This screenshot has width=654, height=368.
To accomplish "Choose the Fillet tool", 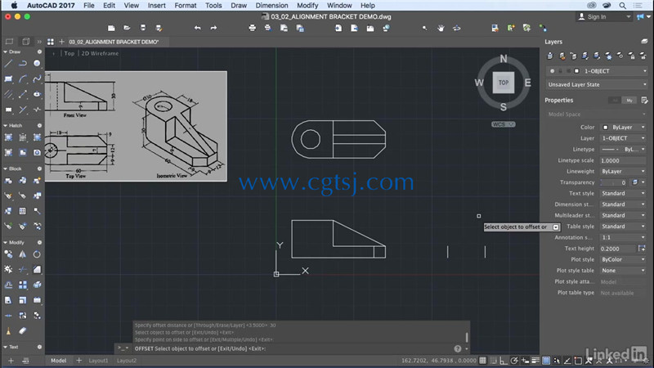I will tap(37, 270).
